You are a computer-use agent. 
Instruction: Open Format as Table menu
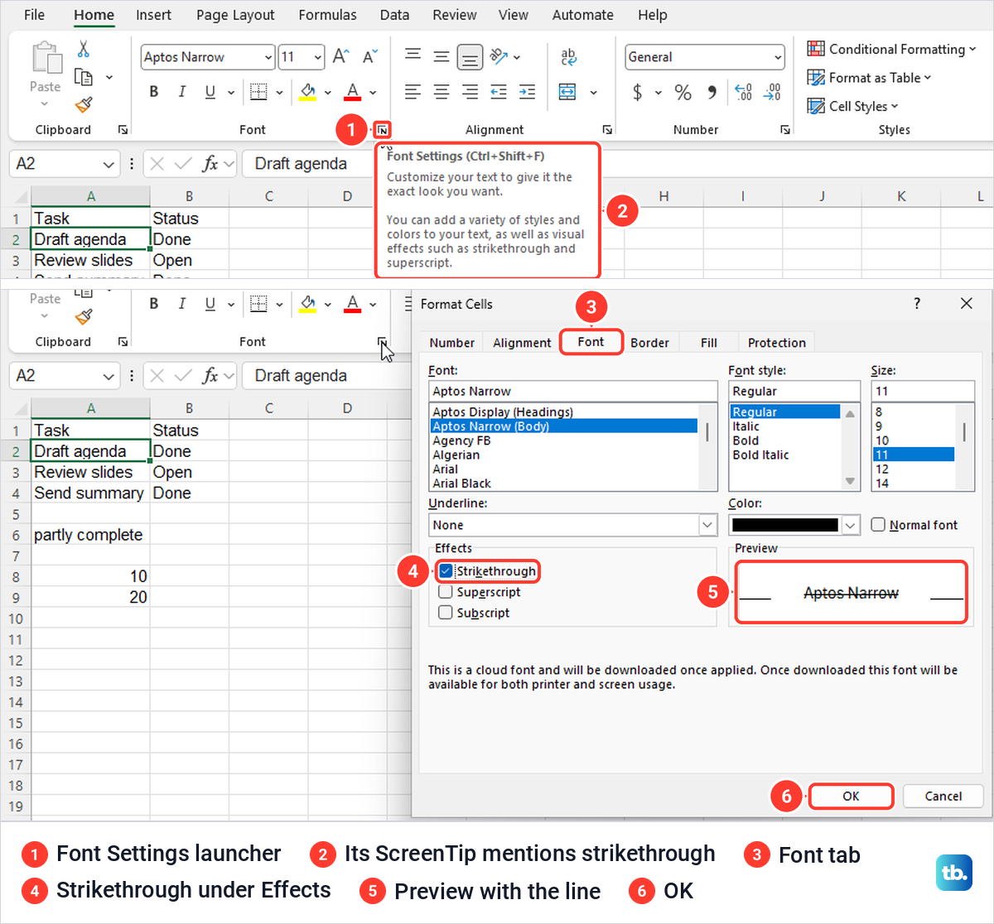[x=870, y=78]
